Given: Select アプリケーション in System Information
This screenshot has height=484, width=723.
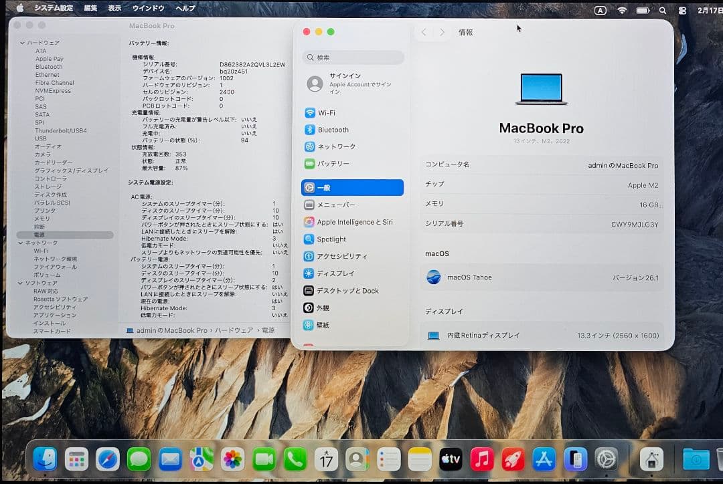Looking at the screenshot, I should click(x=54, y=315).
